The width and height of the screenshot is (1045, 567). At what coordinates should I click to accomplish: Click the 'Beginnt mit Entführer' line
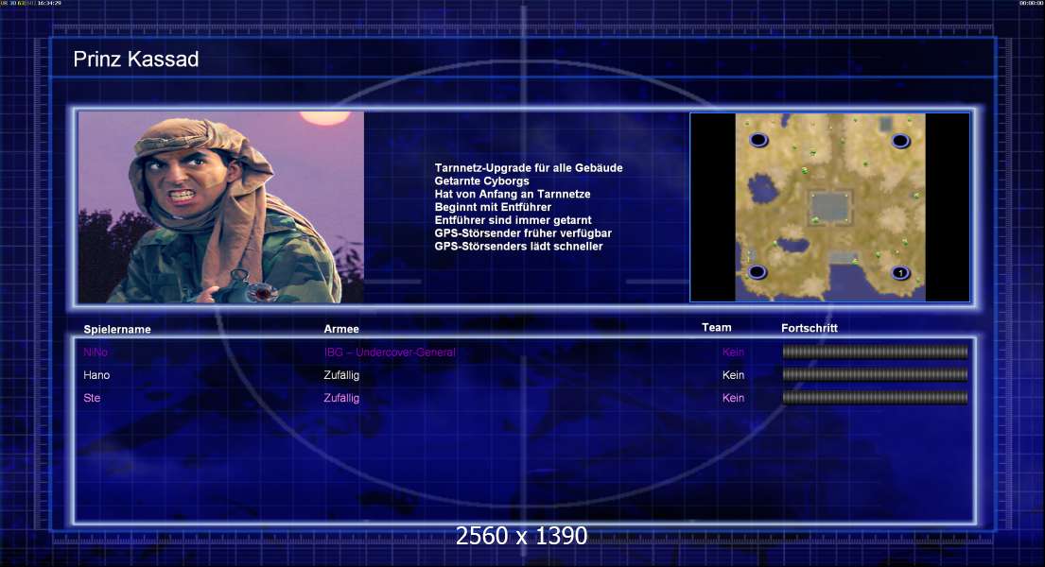click(493, 207)
